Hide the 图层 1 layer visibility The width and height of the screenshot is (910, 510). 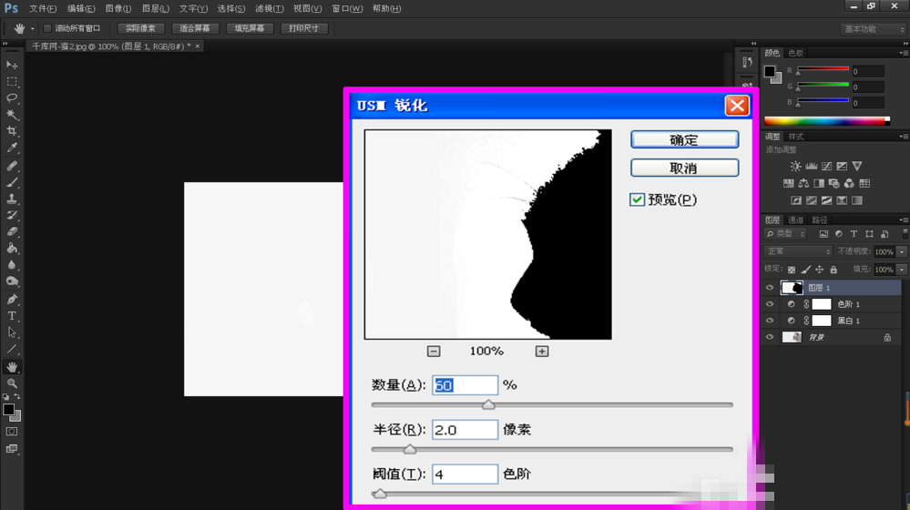coord(770,288)
